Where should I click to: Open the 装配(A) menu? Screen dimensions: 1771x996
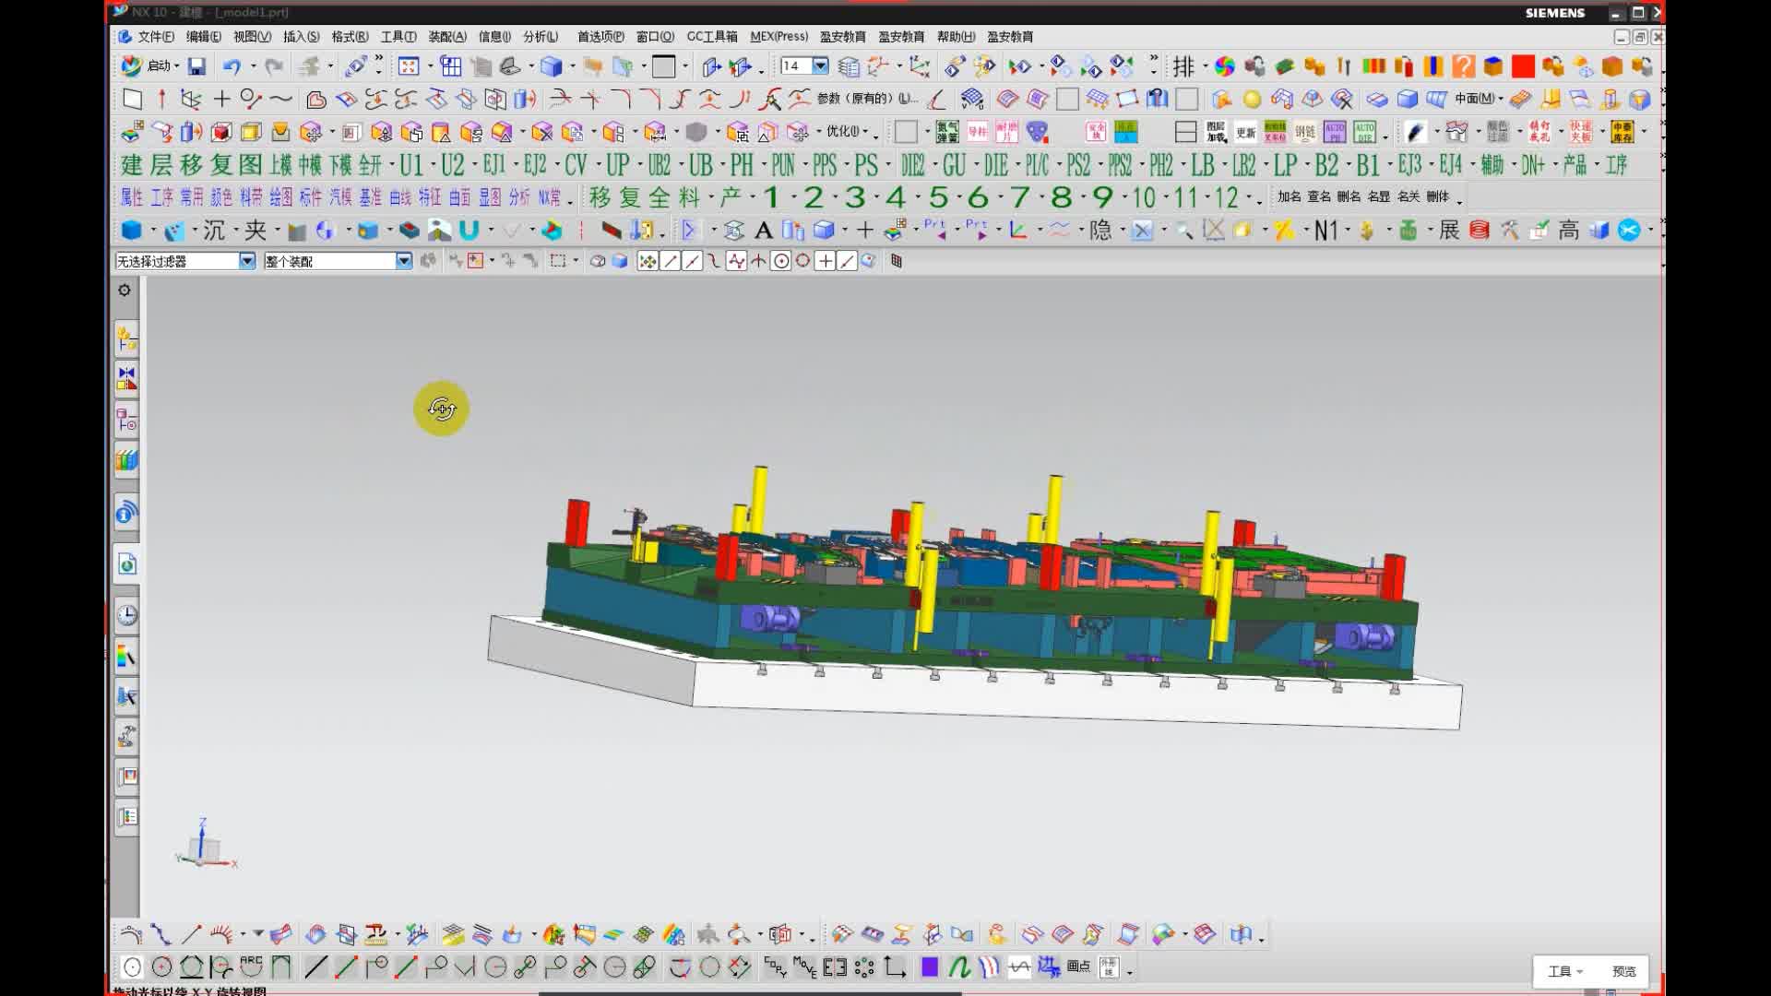tap(446, 37)
